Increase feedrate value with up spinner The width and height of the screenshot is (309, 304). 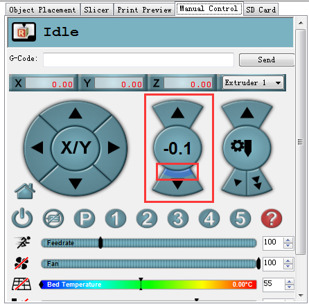(x=288, y=240)
